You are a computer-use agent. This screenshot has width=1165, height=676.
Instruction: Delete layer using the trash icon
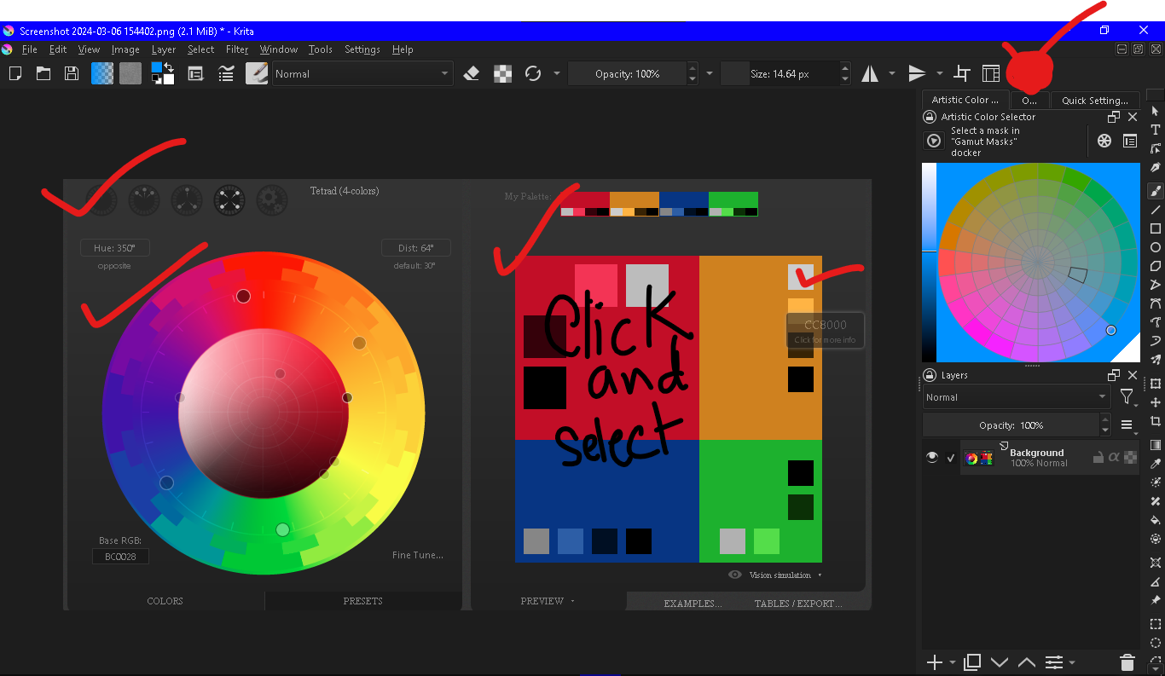(x=1127, y=662)
